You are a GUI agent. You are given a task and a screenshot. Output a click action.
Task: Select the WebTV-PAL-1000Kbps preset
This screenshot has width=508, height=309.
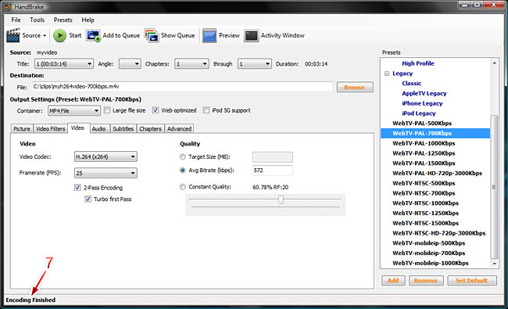pos(424,143)
